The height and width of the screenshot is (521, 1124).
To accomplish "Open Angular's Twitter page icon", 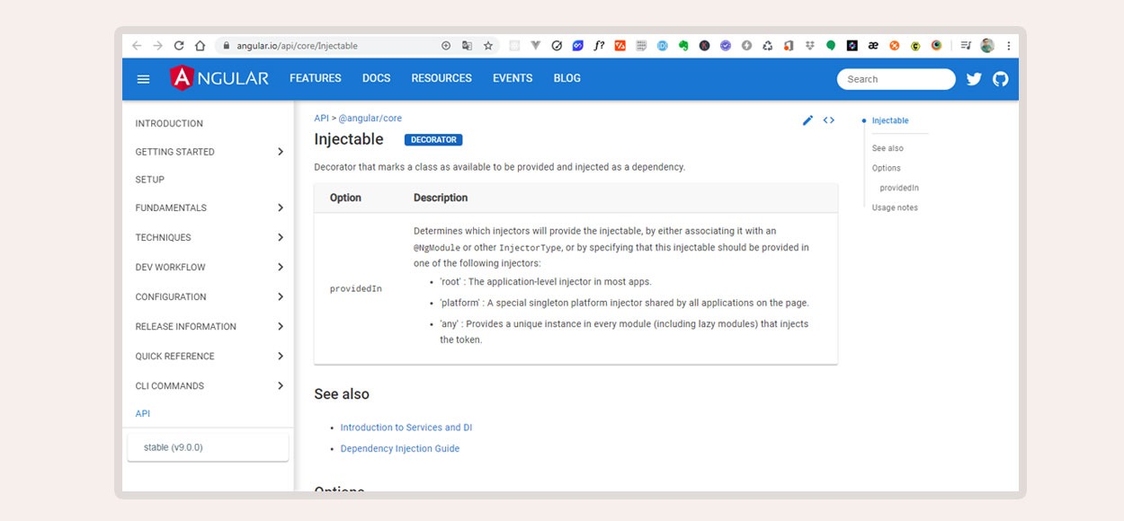I will coord(974,79).
